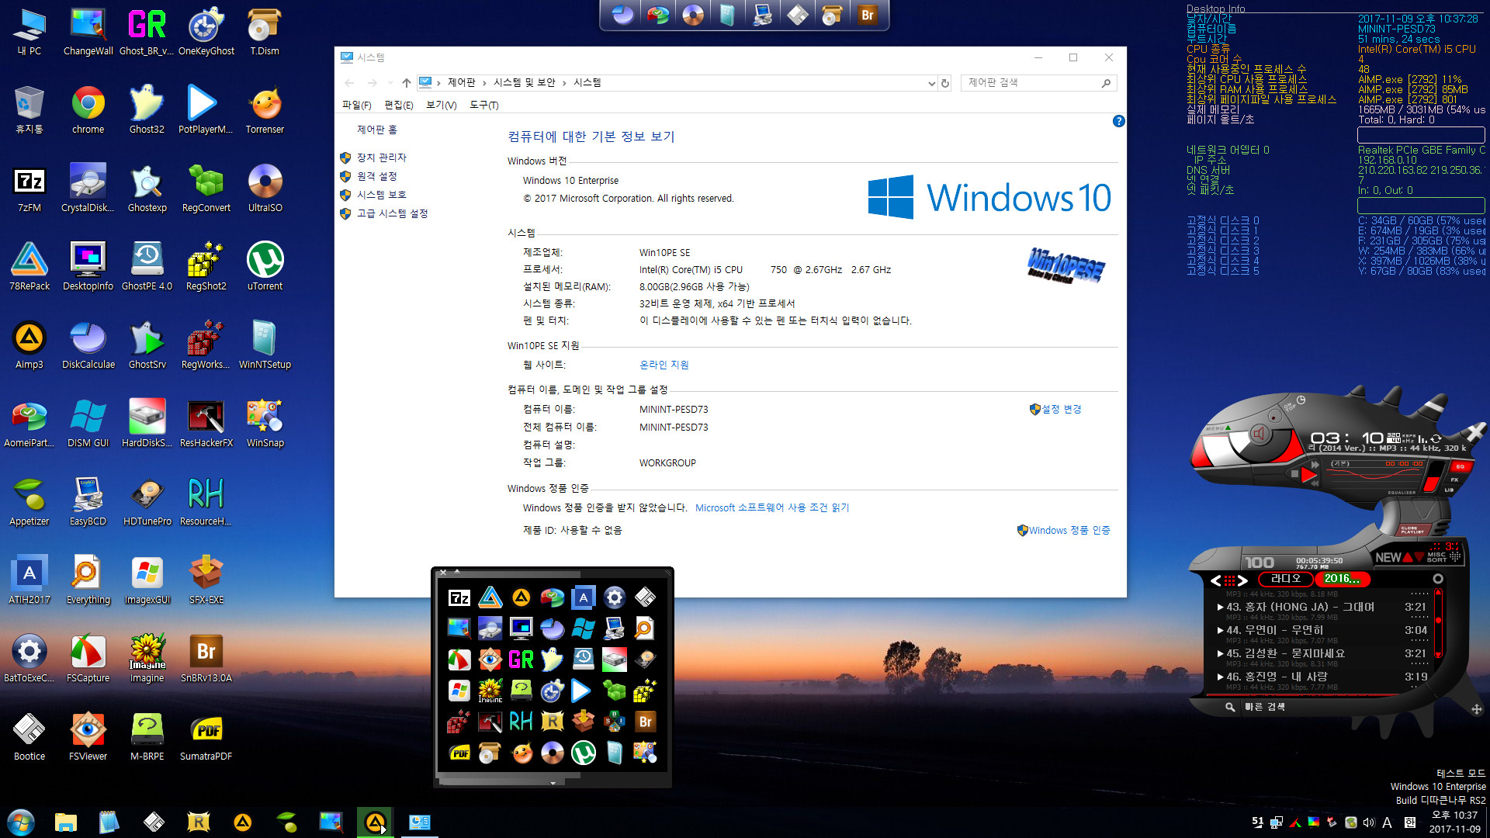Click the volume icon in system tray
This screenshot has height=838, width=1490.
[1369, 822]
